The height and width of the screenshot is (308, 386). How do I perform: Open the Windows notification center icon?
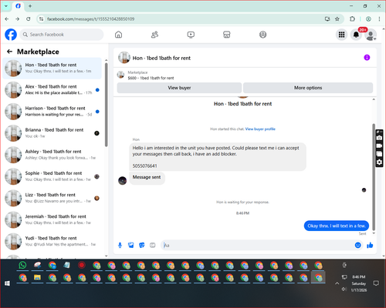tap(376, 283)
